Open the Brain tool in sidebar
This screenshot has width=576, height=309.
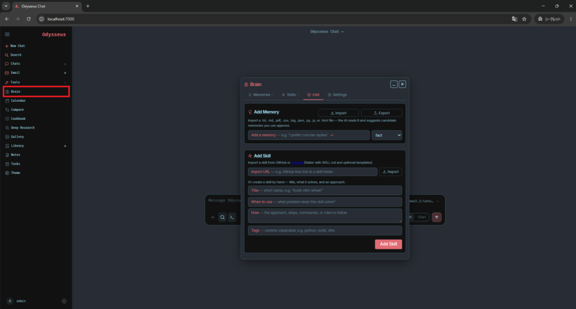(x=36, y=92)
